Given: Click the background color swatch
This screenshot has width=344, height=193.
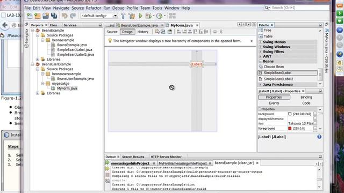Looking at the screenshot, I should coord(290,114).
